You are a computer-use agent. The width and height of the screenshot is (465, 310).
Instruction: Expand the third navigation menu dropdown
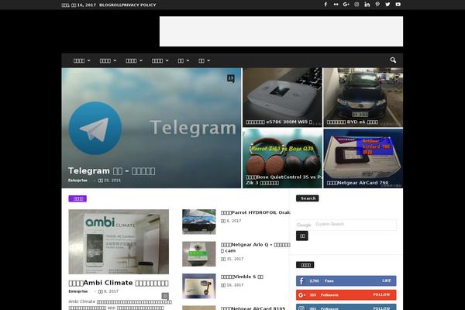134,60
